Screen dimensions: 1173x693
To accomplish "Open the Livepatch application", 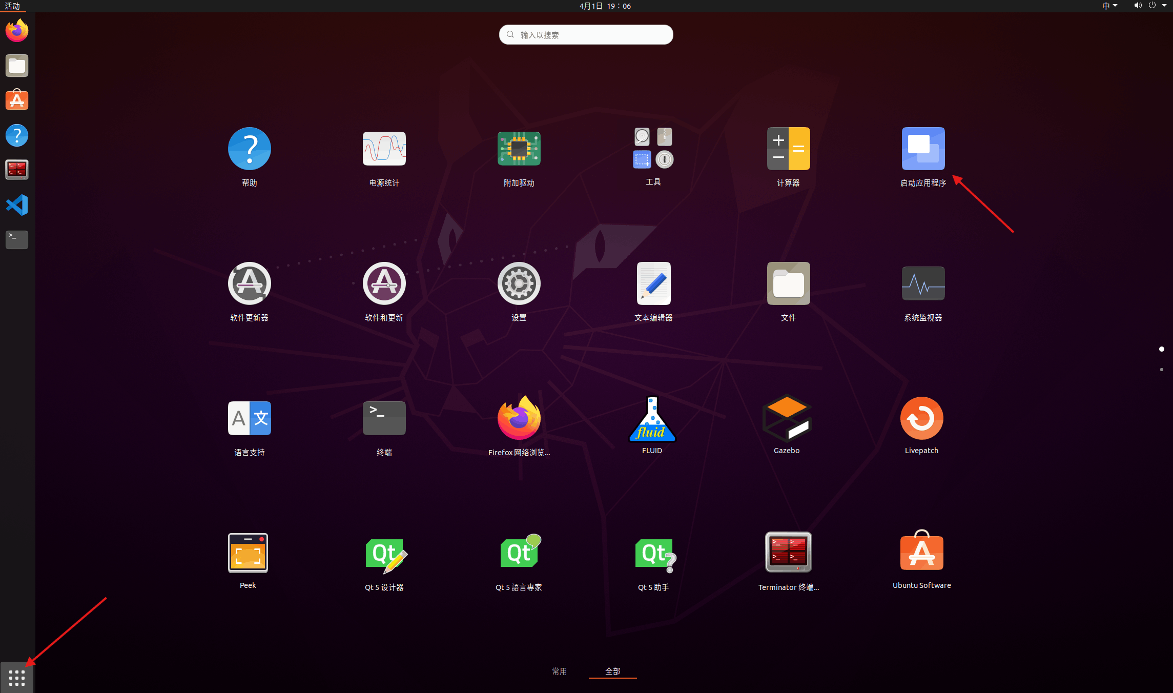I will (x=921, y=418).
